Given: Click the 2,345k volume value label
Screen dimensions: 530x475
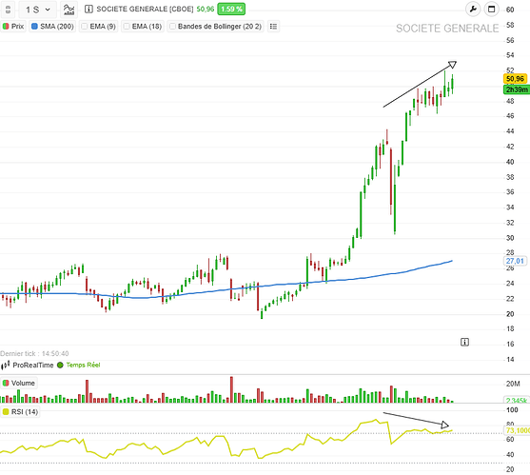Looking at the screenshot, I should tap(516, 401).
